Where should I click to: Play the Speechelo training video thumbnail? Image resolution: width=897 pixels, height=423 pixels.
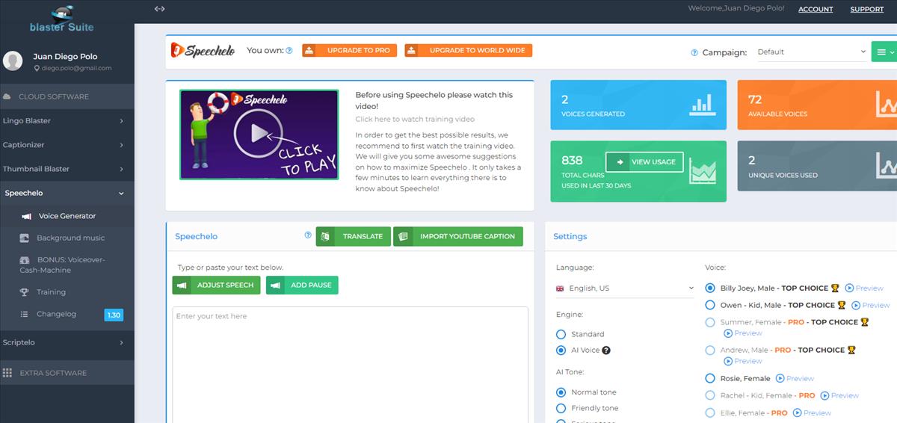point(259,135)
